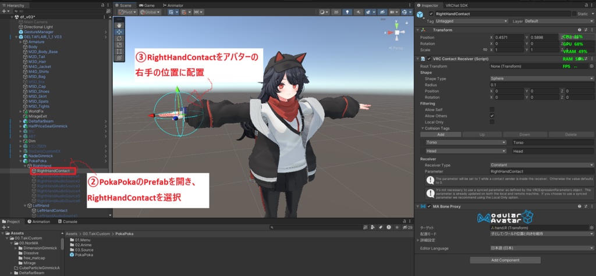Open MA Bone Proxy help icon
Screen dimensions: 596x276
[579, 206]
